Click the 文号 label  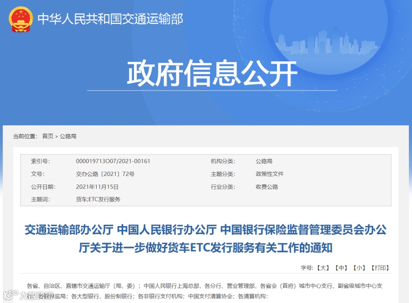(38, 174)
